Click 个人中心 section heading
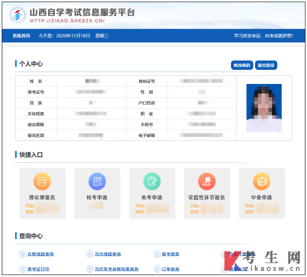307x277 pixels. [x=31, y=64]
